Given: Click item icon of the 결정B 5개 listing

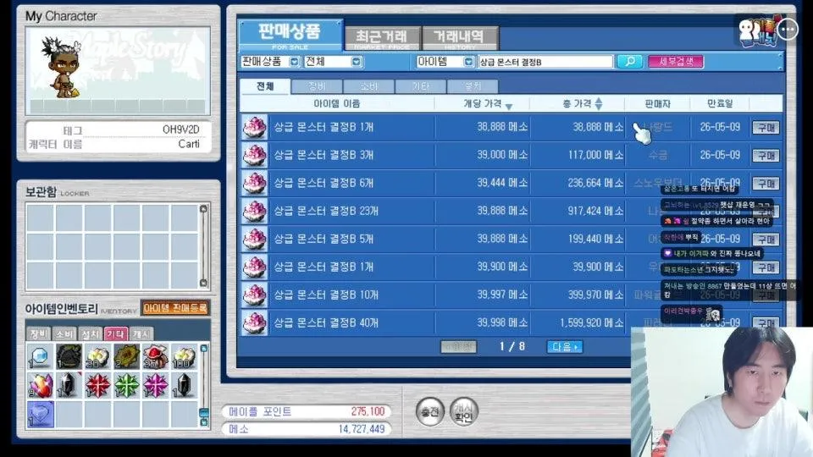Looking at the screenshot, I should [x=255, y=239].
